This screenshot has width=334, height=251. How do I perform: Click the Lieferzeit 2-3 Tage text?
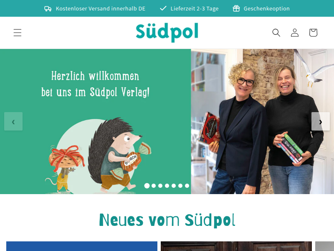[195, 8]
